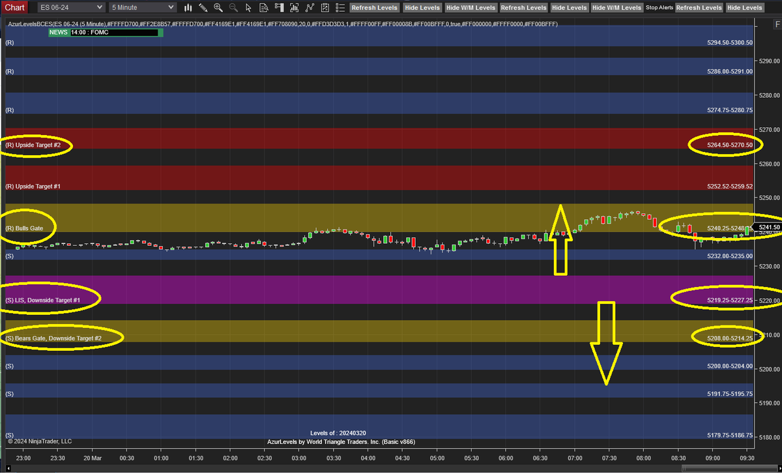Select the cursor pointer tool icon
The width and height of the screenshot is (782, 476).
point(248,8)
